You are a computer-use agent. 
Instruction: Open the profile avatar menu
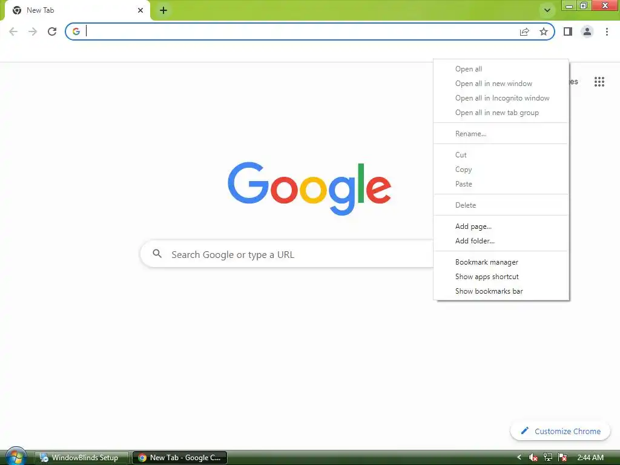click(587, 31)
